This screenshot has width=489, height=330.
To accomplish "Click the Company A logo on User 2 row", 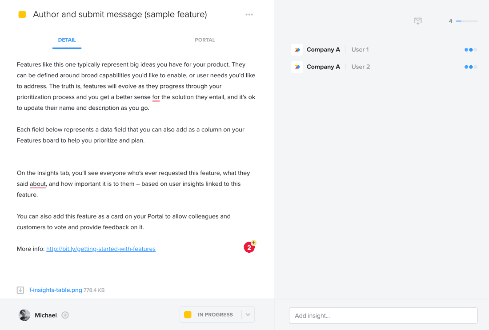I will pyautogui.click(x=297, y=67).
